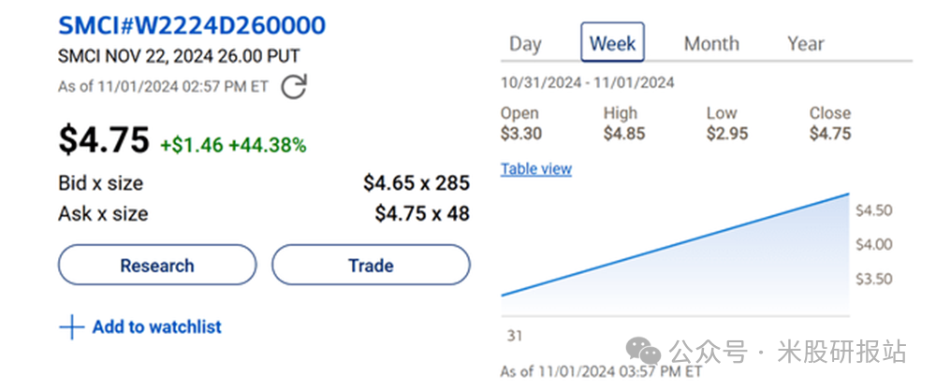Screen dimensions: 936x389
Task: Open the Month chart tab
Action: coord(711,43)
